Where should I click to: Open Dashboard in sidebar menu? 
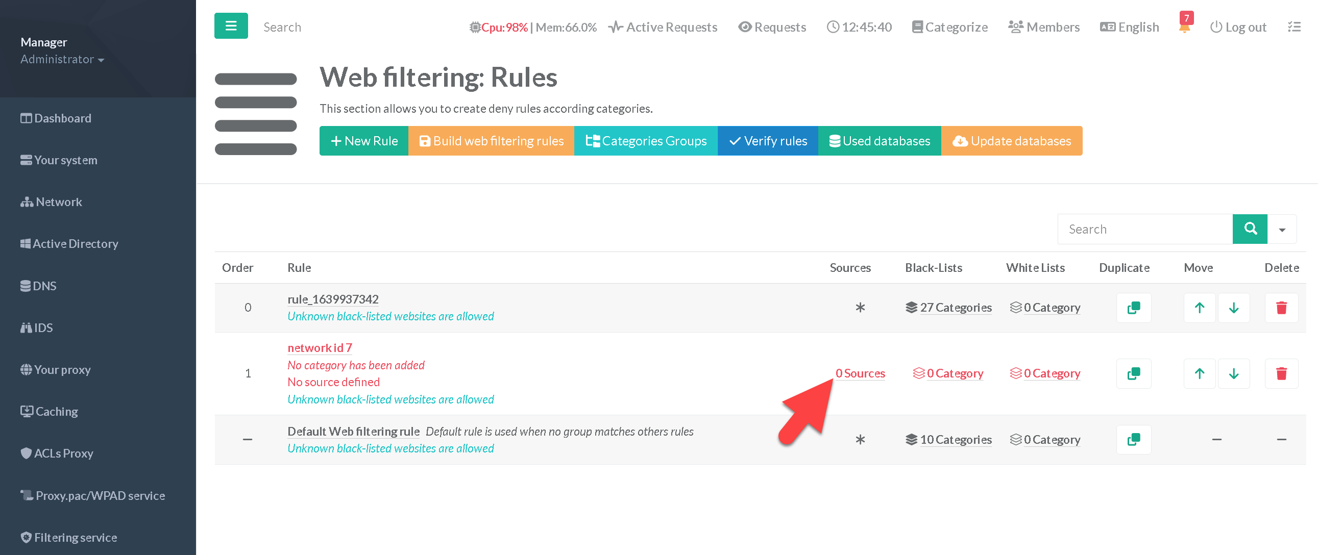click(x=56, y=118)
